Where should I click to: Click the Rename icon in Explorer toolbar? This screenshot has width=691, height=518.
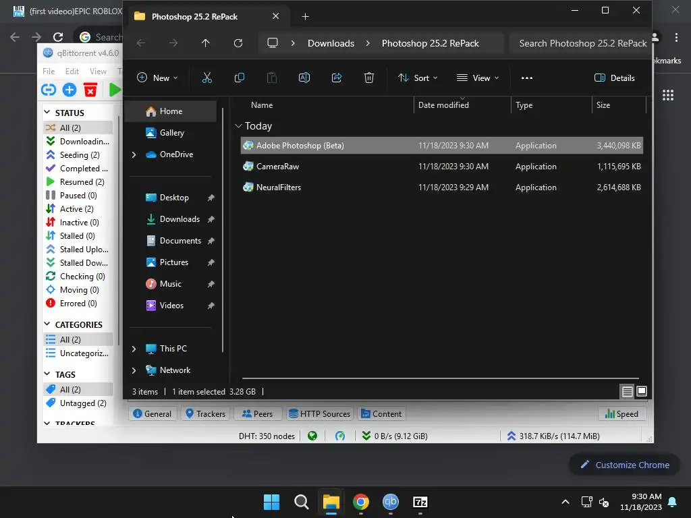click(304, 78)
